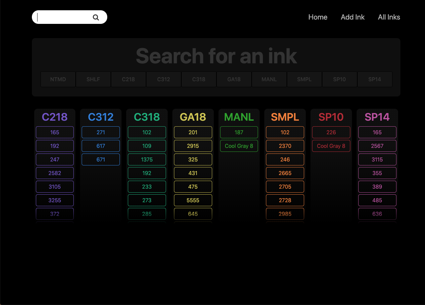Viewport: 425px width, 305px height.
Task: Open ink 2705 in SMPL column
Action: tap(285, 187)
